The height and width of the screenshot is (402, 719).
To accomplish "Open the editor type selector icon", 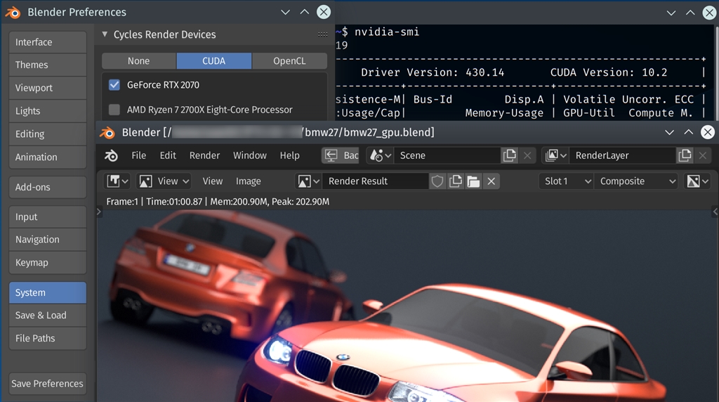I will coord(117,181).
